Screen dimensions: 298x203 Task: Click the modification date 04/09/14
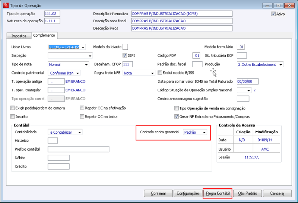265,140
